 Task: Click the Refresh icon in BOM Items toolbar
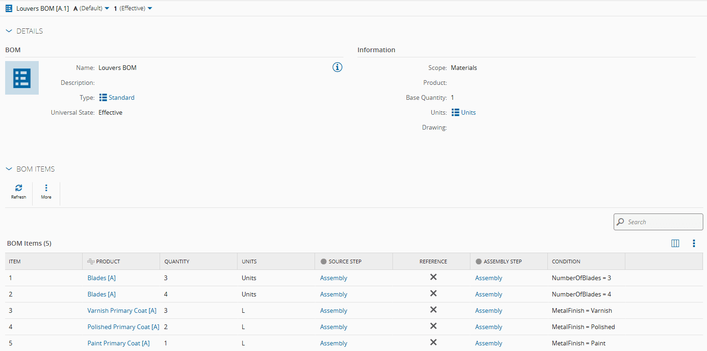click(19, 188)
